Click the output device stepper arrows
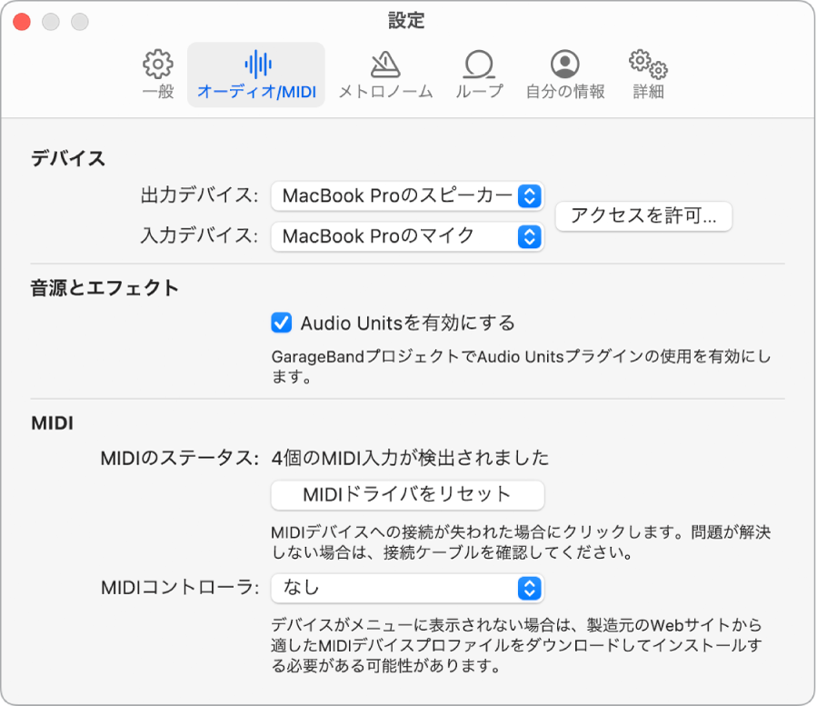The height and width of the screenshot is (706, 817). pyautogui.click(x=531, y=195)
